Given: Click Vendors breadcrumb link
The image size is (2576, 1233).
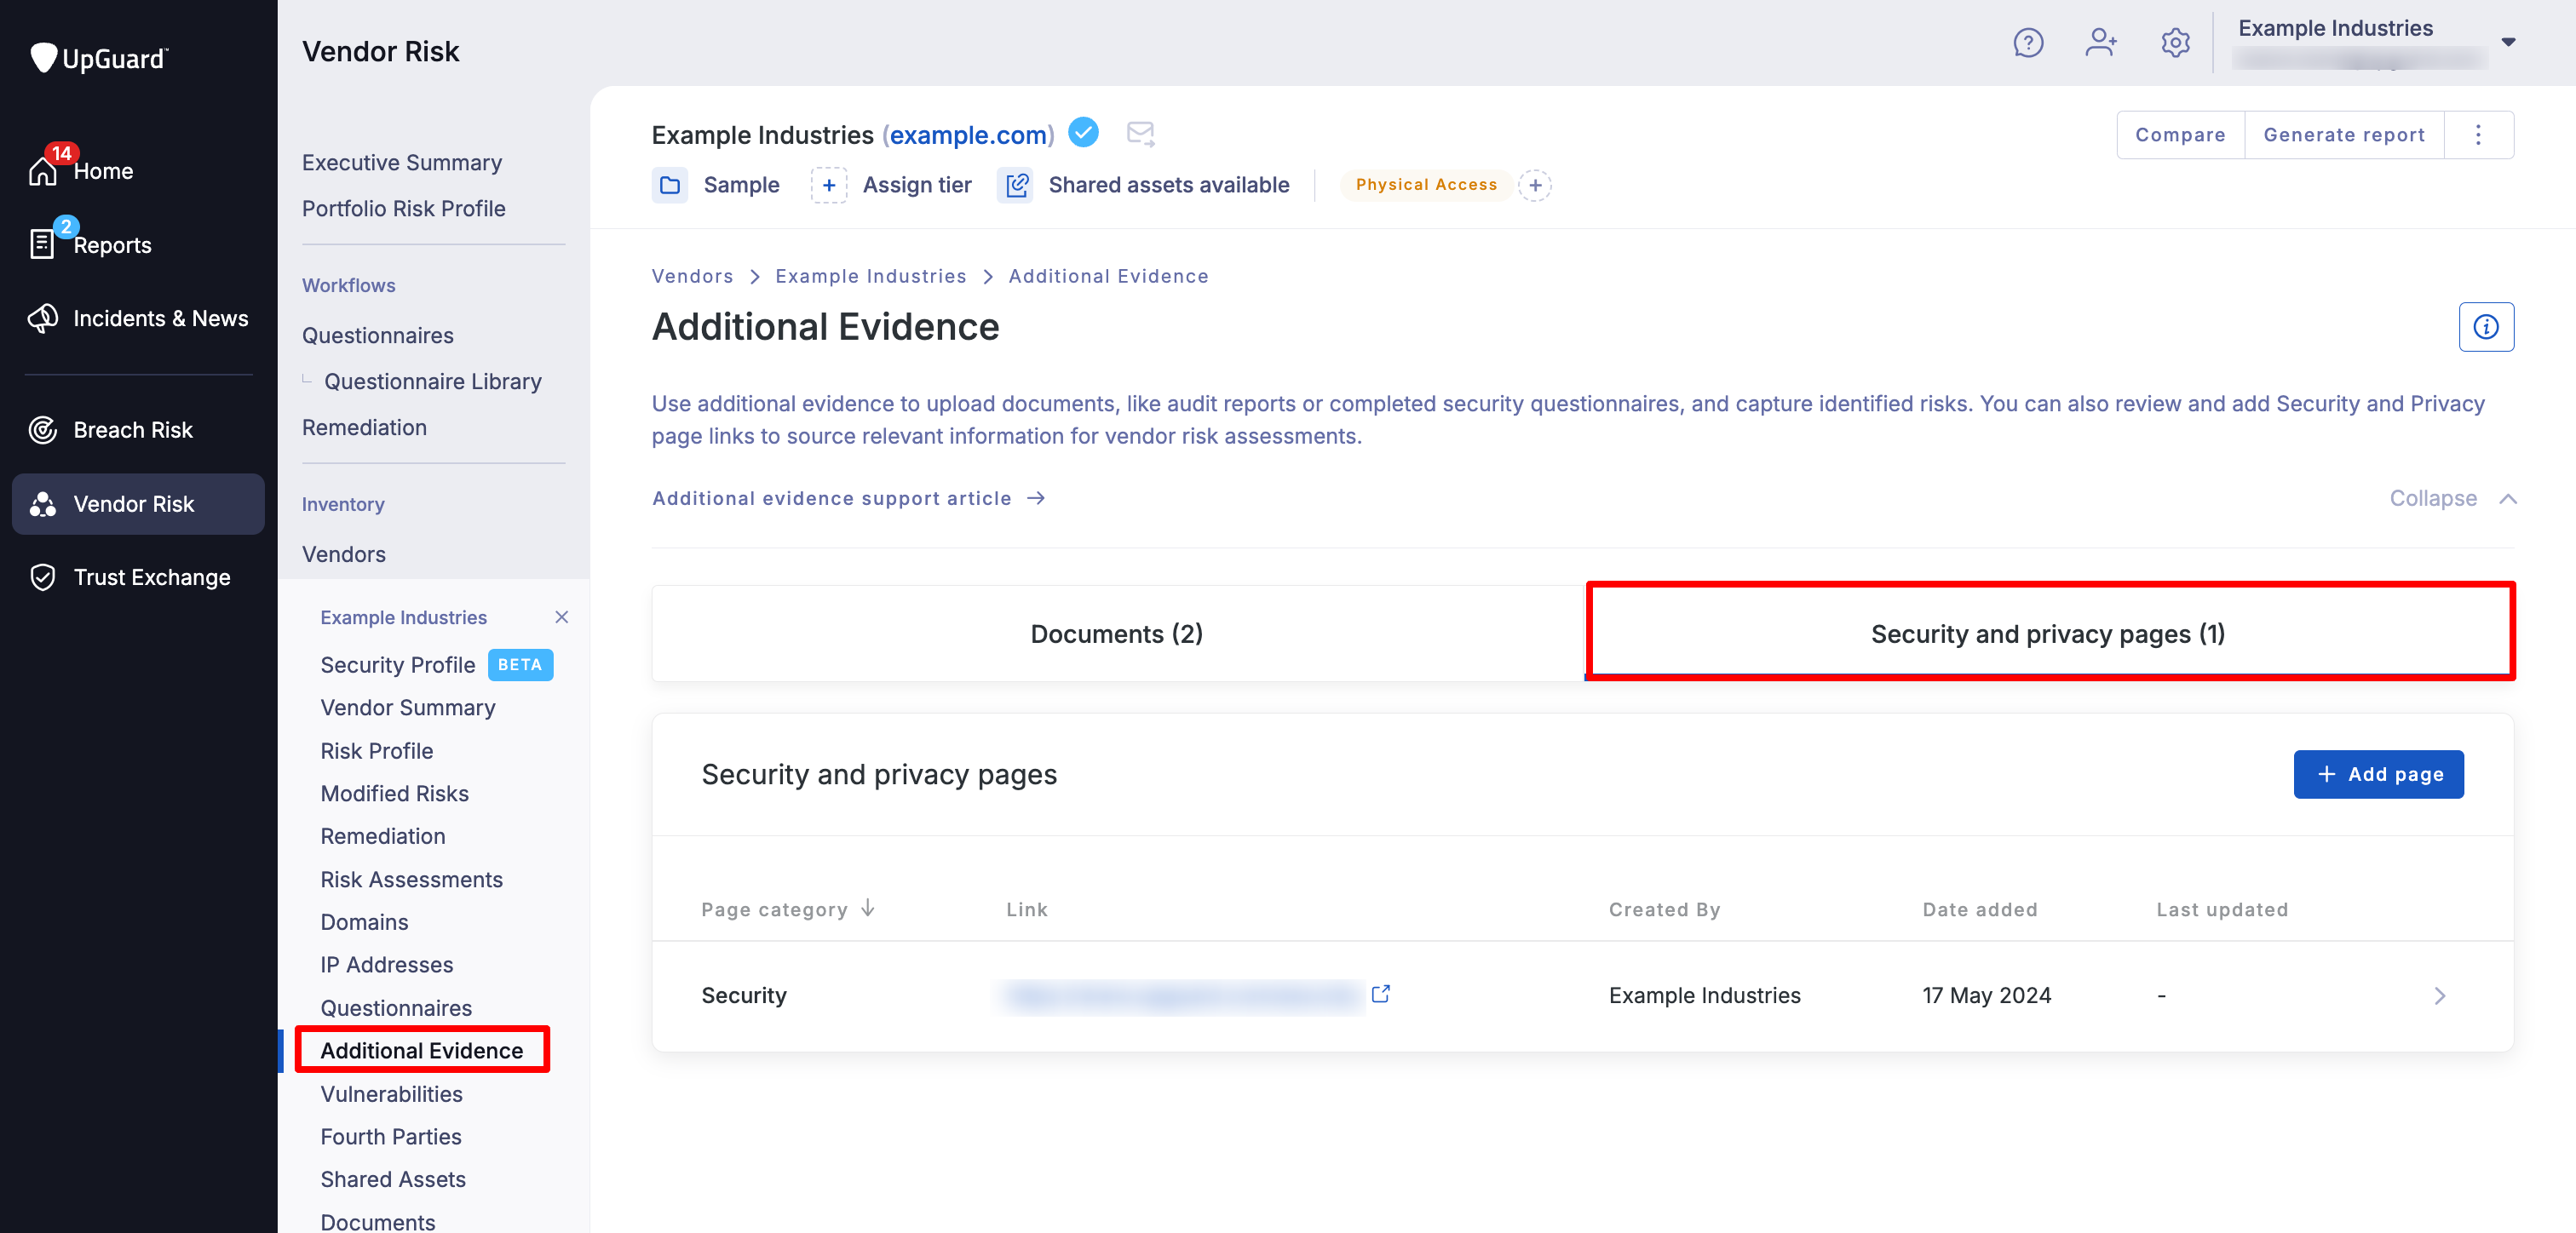Looking at the screenshot, I should tap(692, 276).
